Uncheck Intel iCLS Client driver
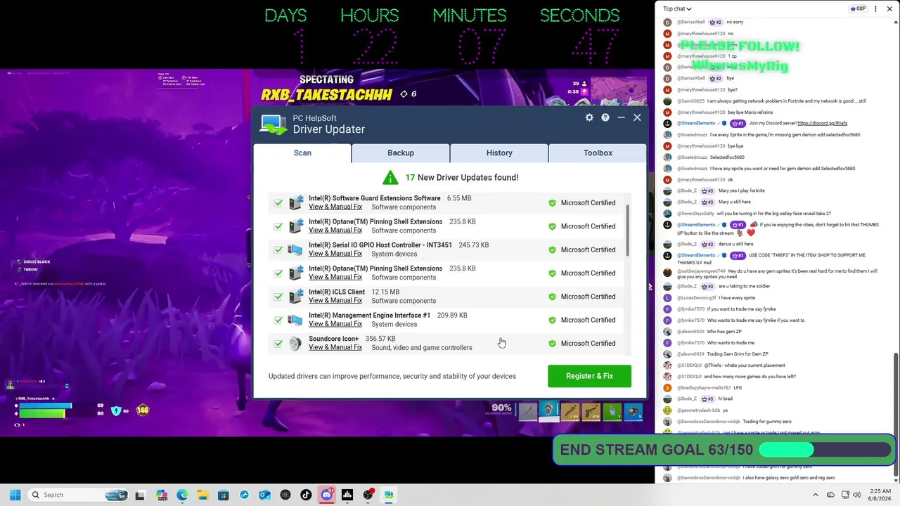 tap(278, 297)
